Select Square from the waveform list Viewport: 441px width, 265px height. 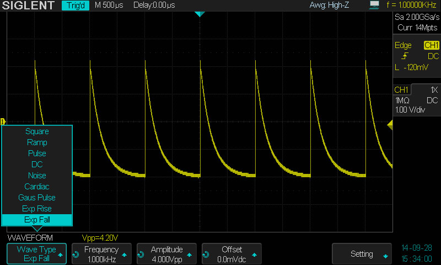point(37,131)
